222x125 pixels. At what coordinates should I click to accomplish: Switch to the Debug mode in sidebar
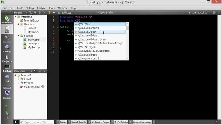pos(7,49)
